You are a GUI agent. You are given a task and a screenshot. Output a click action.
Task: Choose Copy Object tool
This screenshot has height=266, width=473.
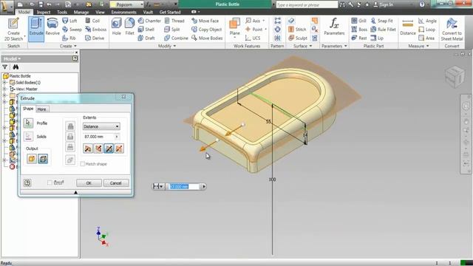(x=207, y=30)
